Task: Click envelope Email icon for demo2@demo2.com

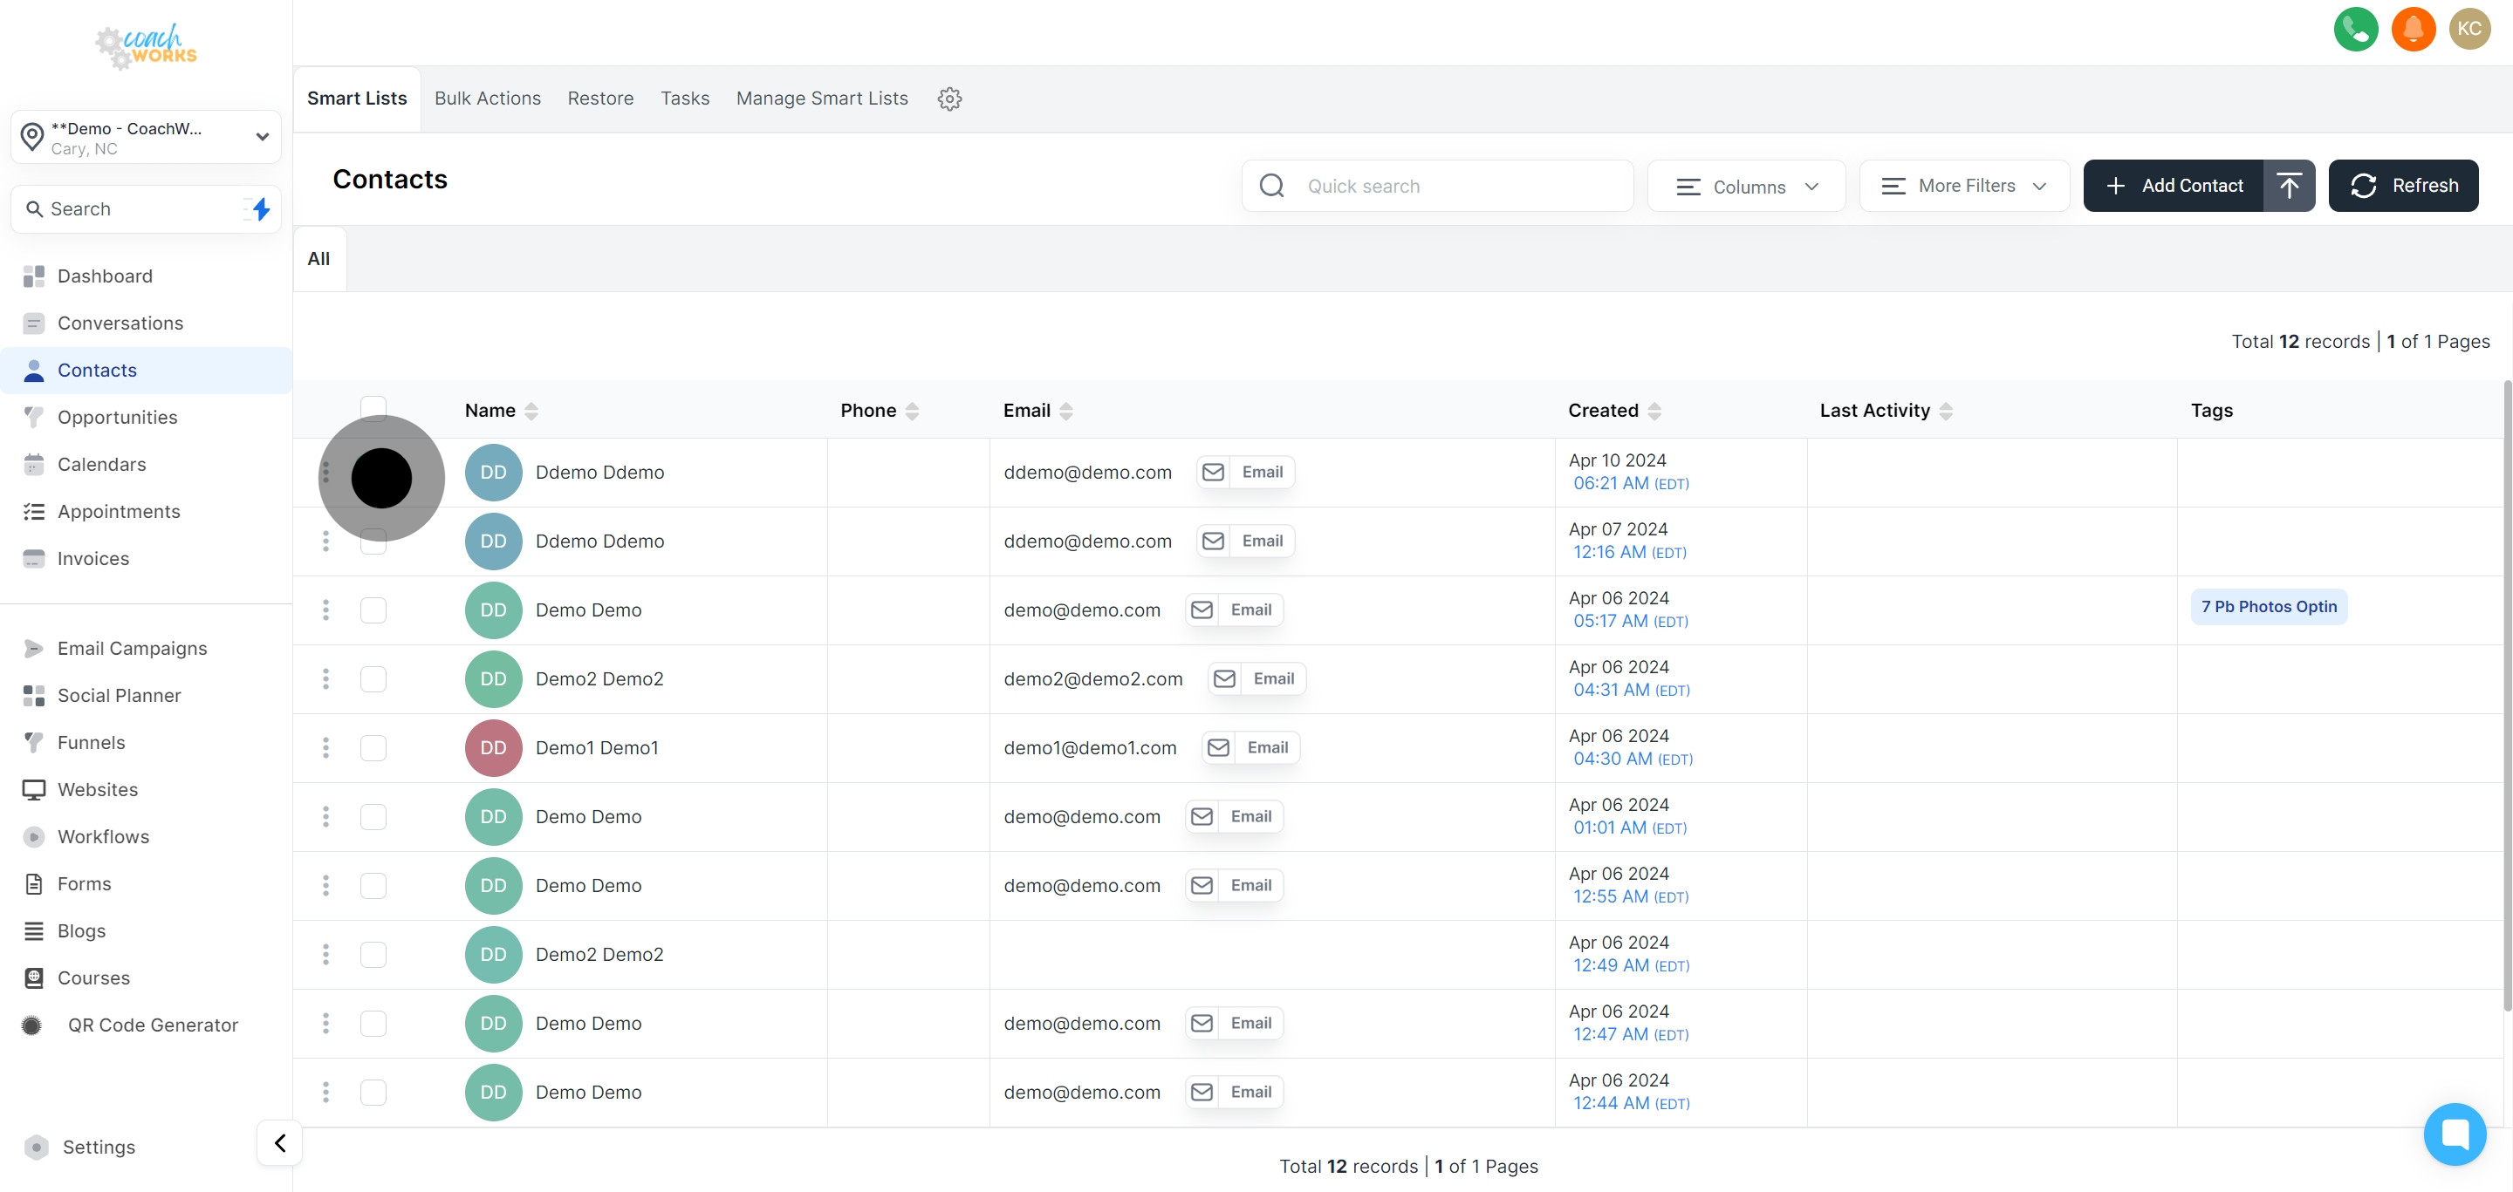Action: [1224, 678]
